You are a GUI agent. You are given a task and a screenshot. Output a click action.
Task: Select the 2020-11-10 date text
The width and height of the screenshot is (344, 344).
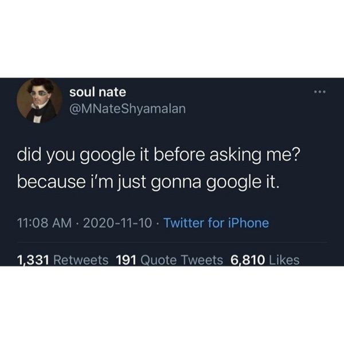click(118, 223)
